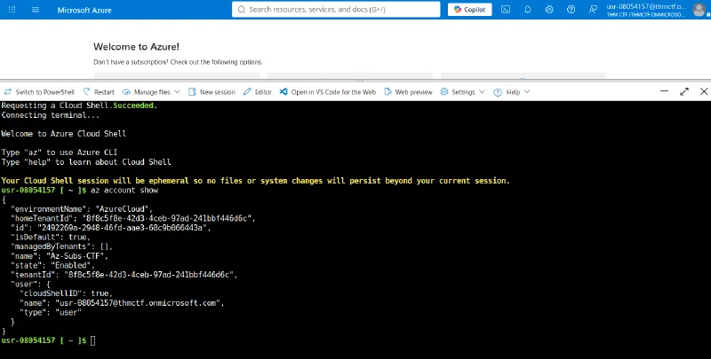Click the 'Type "help" to learn about Cloud Shell' line
Image resolution: width=711 pixels, height=359 pixels.
(86, 162)
